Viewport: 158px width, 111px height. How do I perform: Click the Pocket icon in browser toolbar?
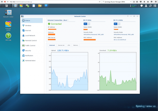141,2
